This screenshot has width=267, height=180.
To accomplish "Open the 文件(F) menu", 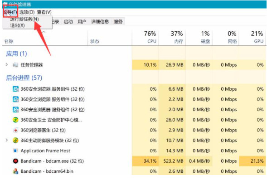I will 10,12.
